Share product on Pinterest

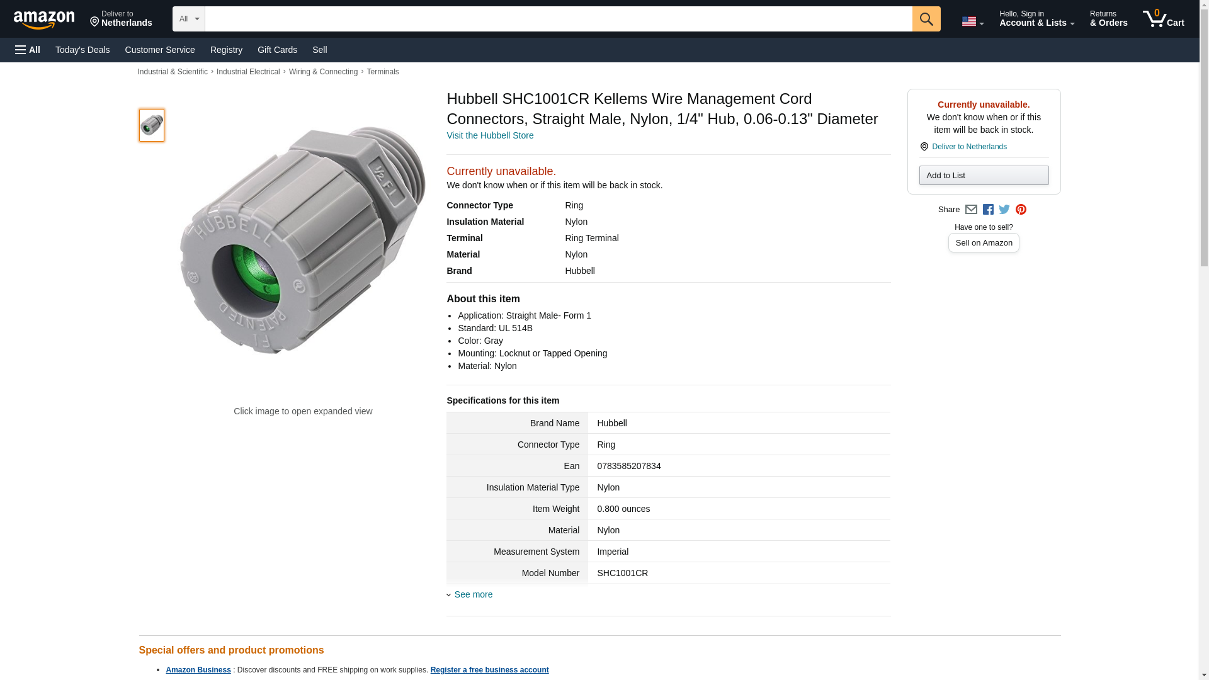(1021, 210)
